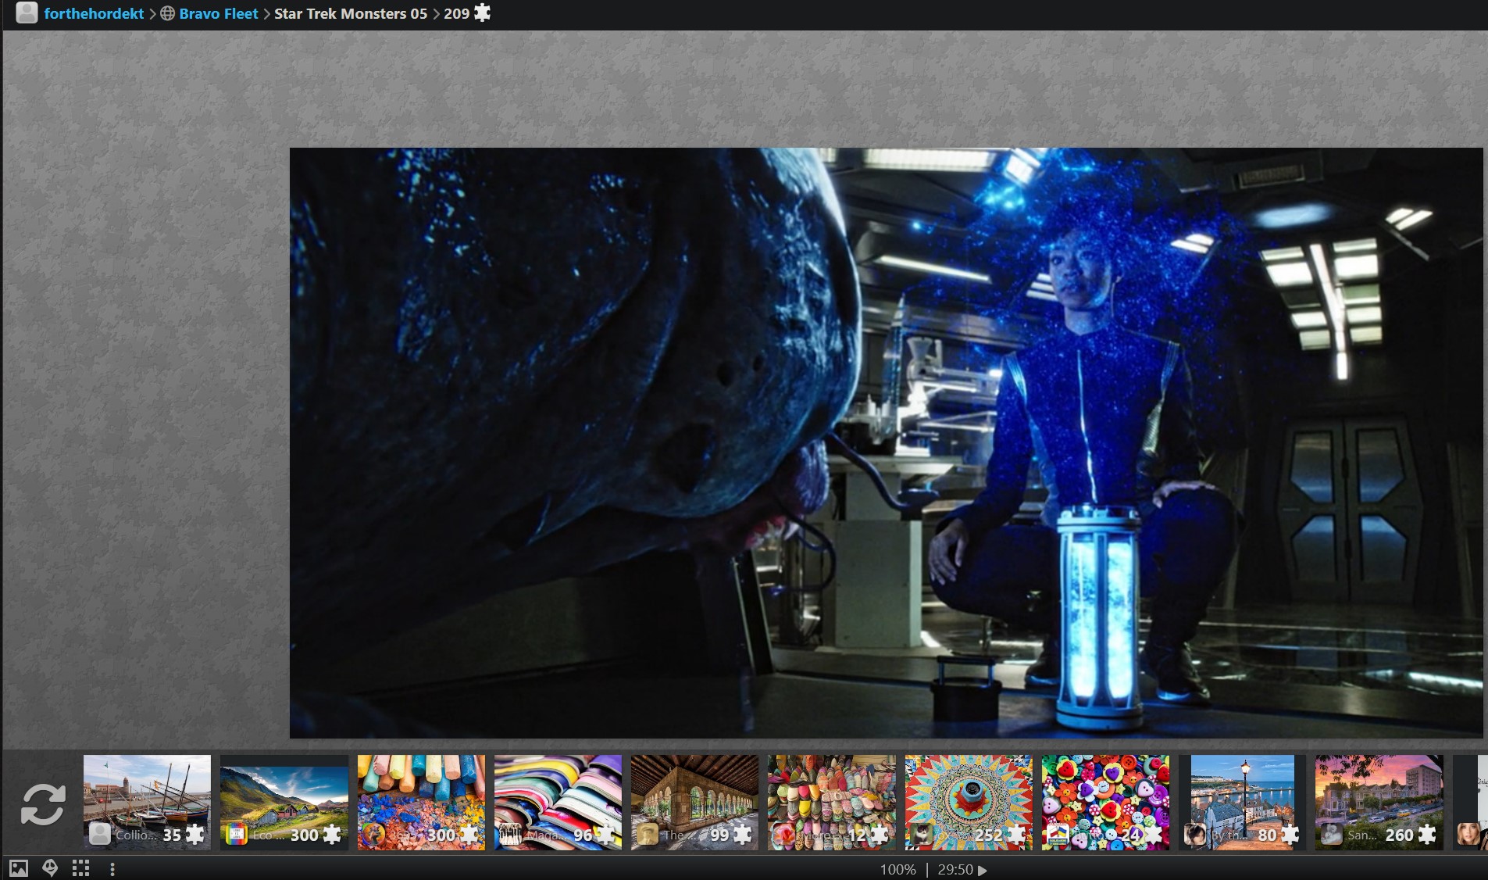1488x880 pixels.
Task: Open the 24-piece buttons puzzle
Action: coord(1105,802)
